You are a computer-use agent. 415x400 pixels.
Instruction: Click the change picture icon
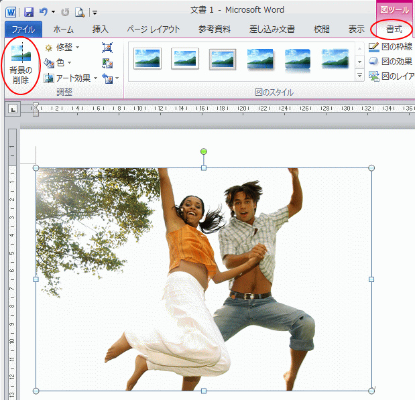[x=107, y=63]
